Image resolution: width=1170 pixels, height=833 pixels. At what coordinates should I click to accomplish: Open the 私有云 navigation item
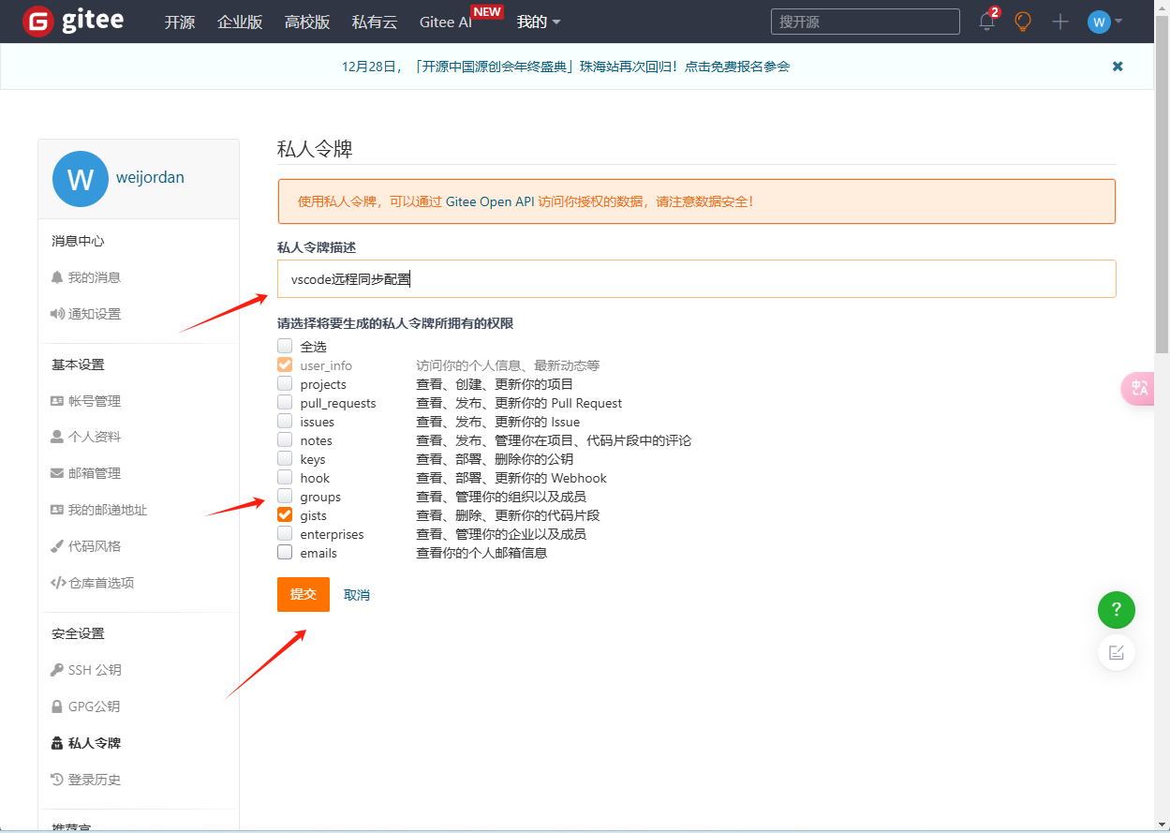[375, 22]
